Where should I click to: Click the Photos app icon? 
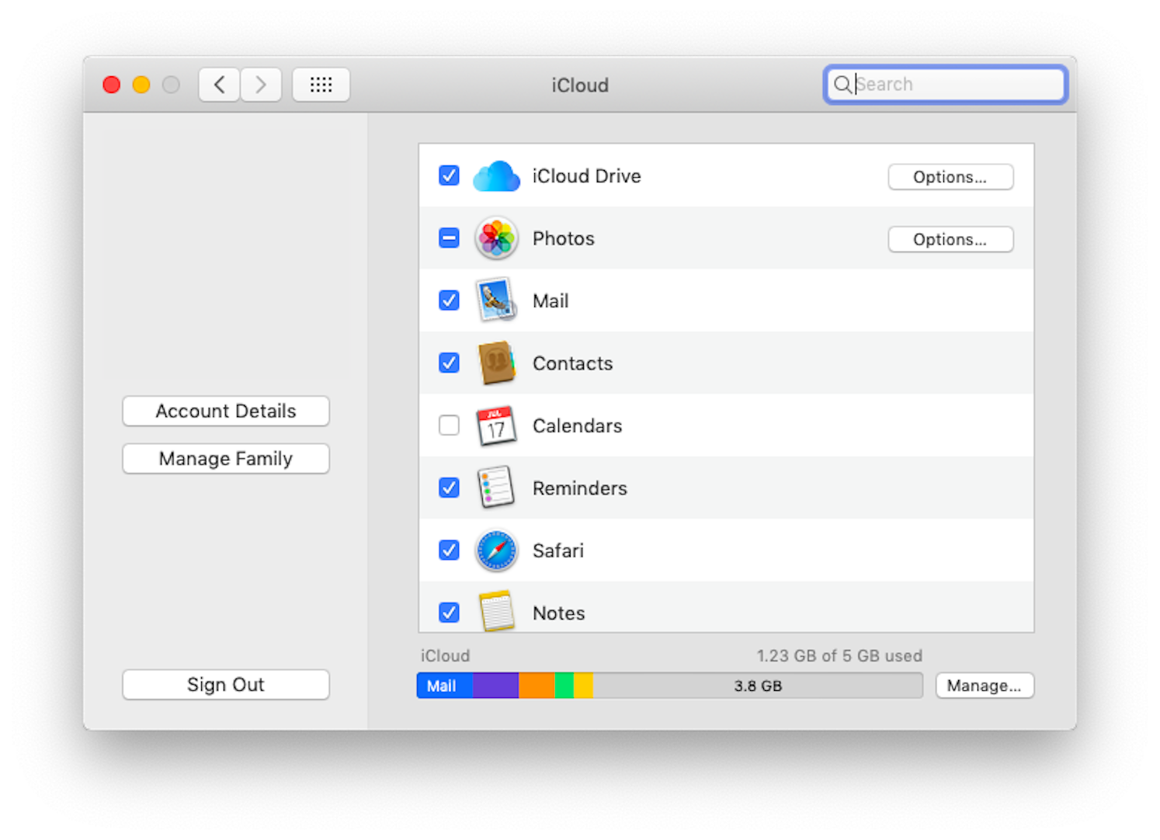(x=496, y=238)
